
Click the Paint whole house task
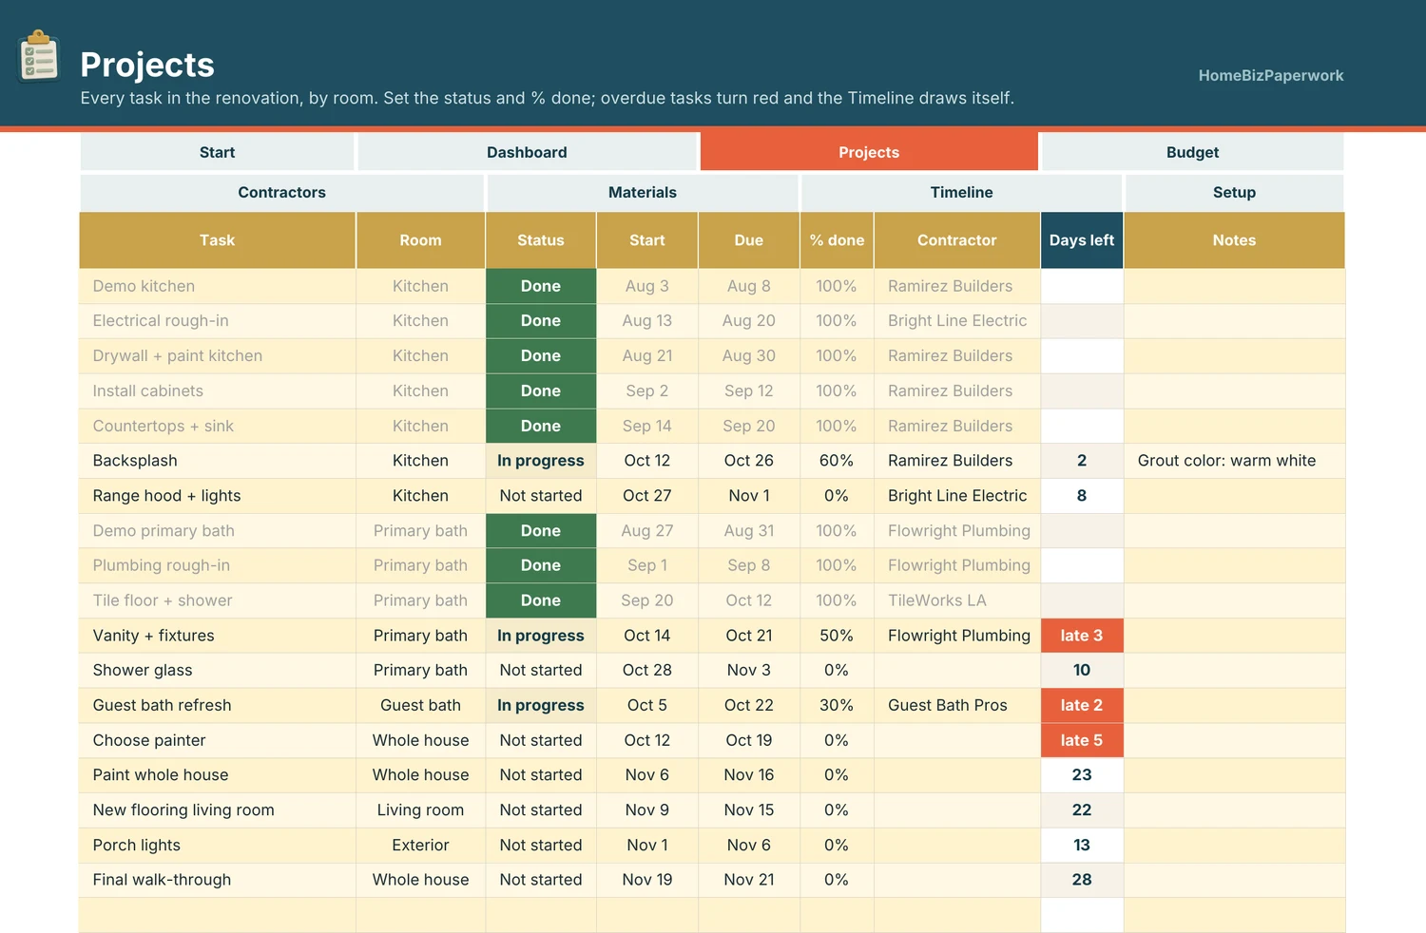pos(217,775)
